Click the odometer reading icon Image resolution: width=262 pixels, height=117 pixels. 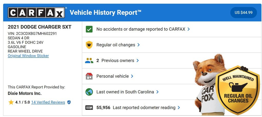(89, 108)
